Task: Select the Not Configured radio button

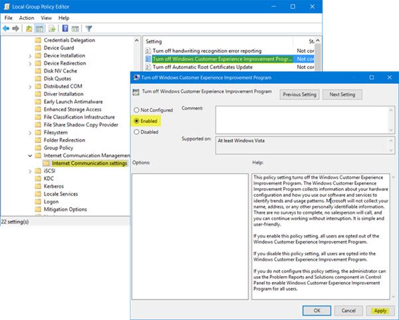Action: click(136, 110)
